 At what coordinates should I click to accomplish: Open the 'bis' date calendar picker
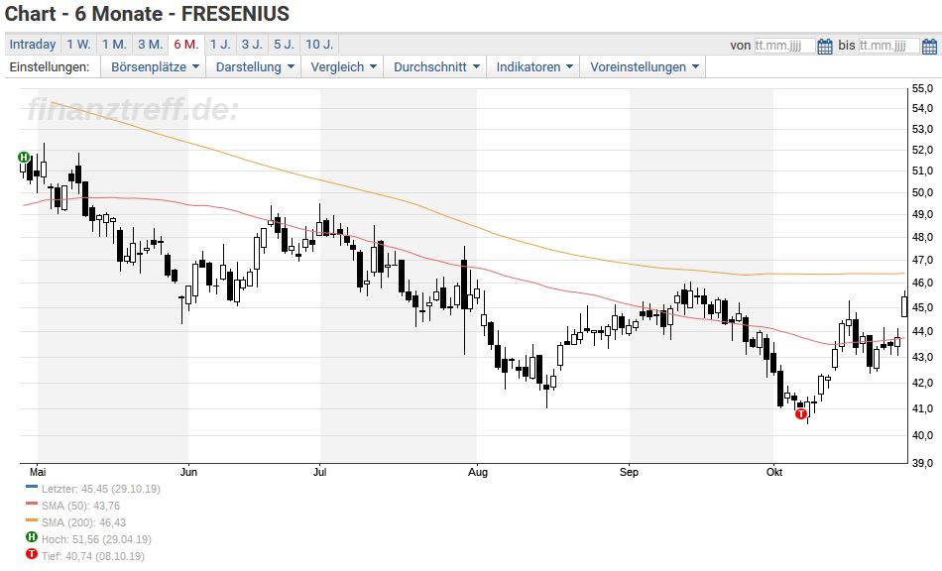pos(929,46)
